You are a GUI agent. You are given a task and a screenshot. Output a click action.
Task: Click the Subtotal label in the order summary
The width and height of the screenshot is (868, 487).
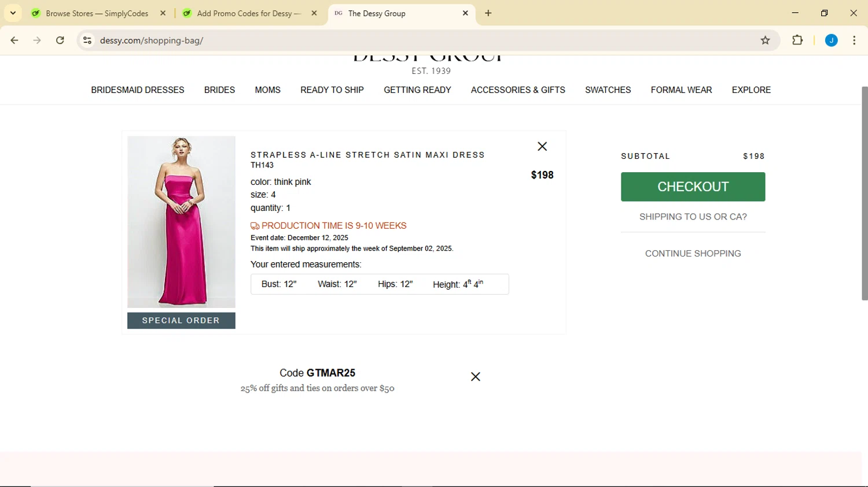pos(645,157)
